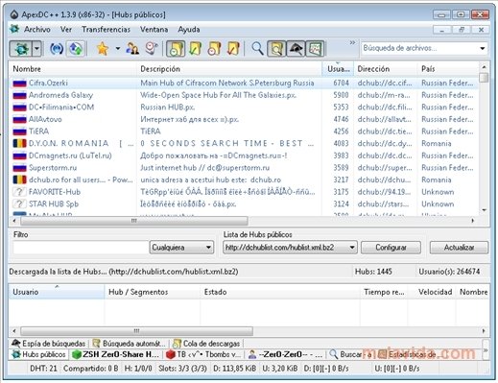The width and height of the screenshot is (498, 383).
Task: Click the hub list vertical scrollbar thumb
Action: (x=485, y=78)
